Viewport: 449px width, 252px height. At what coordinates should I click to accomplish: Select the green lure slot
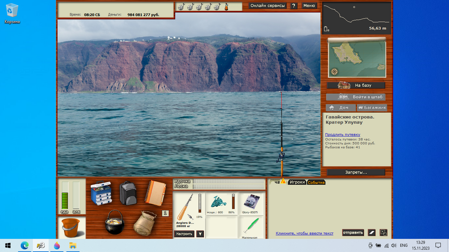click(x=251, y=227)
